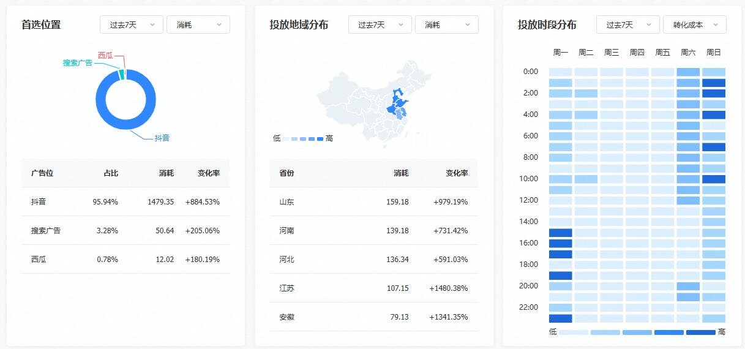Click +180.19% change rate
745x349 pixels.
click(203, 259)
